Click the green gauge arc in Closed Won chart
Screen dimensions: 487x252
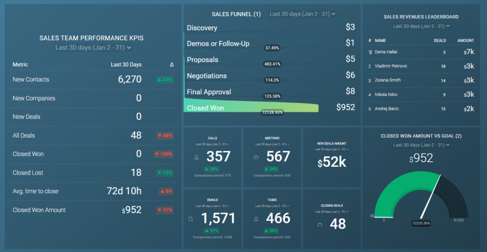pos(397,192)
